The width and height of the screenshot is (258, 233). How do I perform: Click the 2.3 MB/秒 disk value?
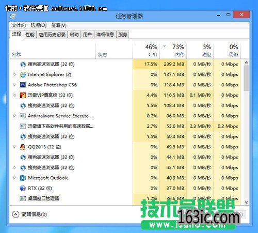[200, 126]
